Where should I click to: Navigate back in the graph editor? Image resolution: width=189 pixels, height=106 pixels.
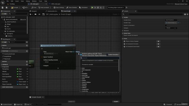pyautogui.click(x=35, y=14)
